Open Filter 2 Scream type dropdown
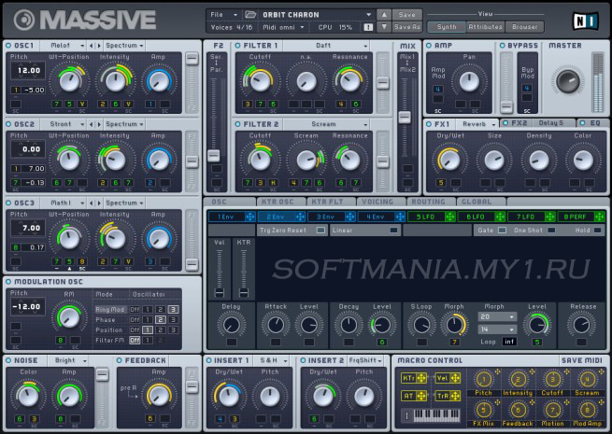612x434 pixels. click(325, 124)
